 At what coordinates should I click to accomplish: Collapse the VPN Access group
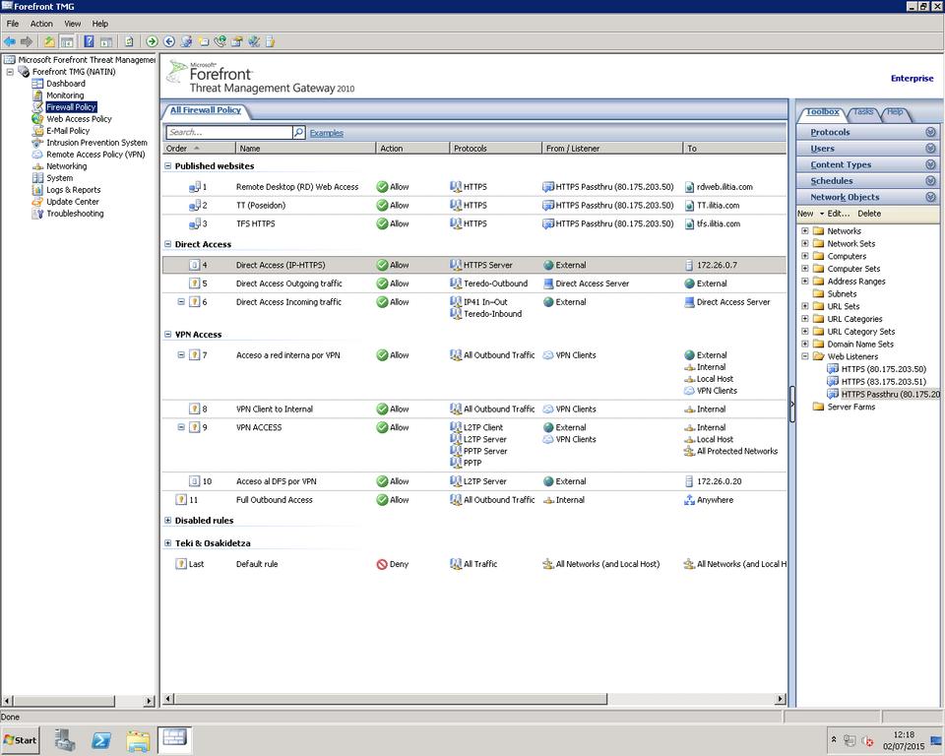tap(168, 334)
